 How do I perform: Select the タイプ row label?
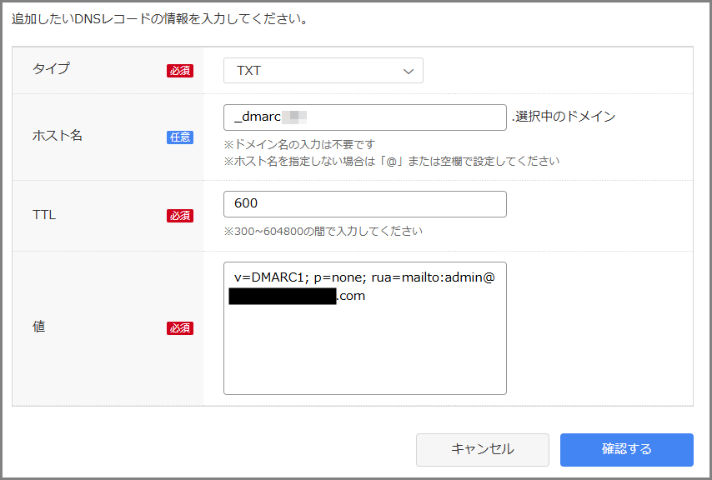coord(51,69)
